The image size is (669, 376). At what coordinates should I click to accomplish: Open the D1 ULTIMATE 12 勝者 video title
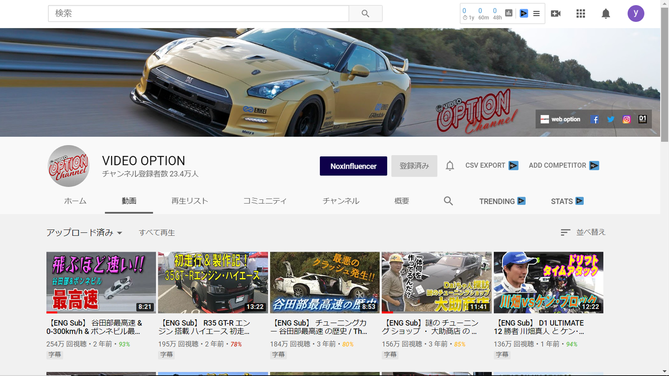(539, 327)
